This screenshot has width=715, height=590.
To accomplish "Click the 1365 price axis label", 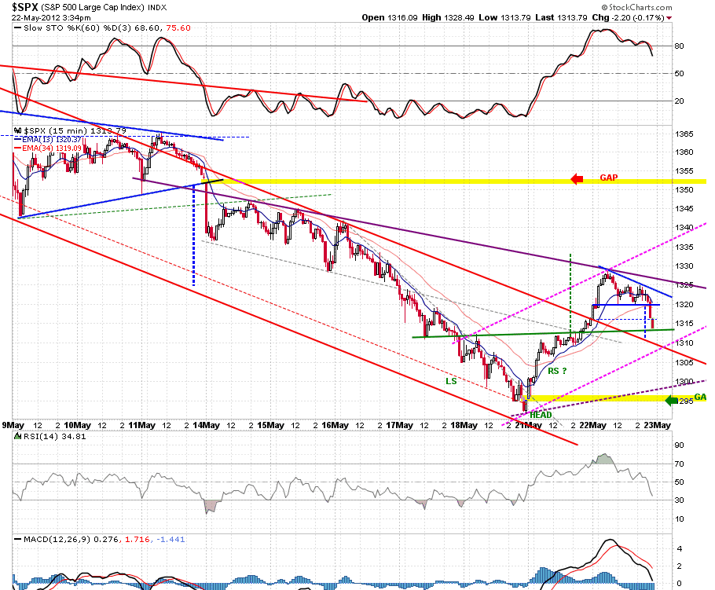I will click(684, 134).
